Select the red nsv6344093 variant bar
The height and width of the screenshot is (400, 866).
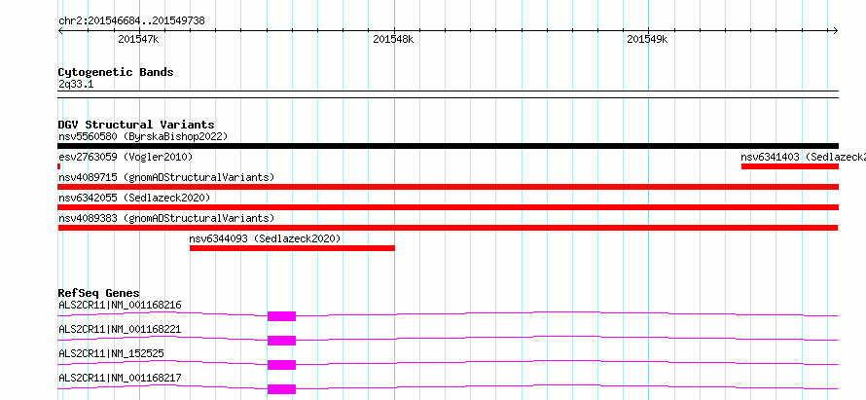click(x=292, y=248)
